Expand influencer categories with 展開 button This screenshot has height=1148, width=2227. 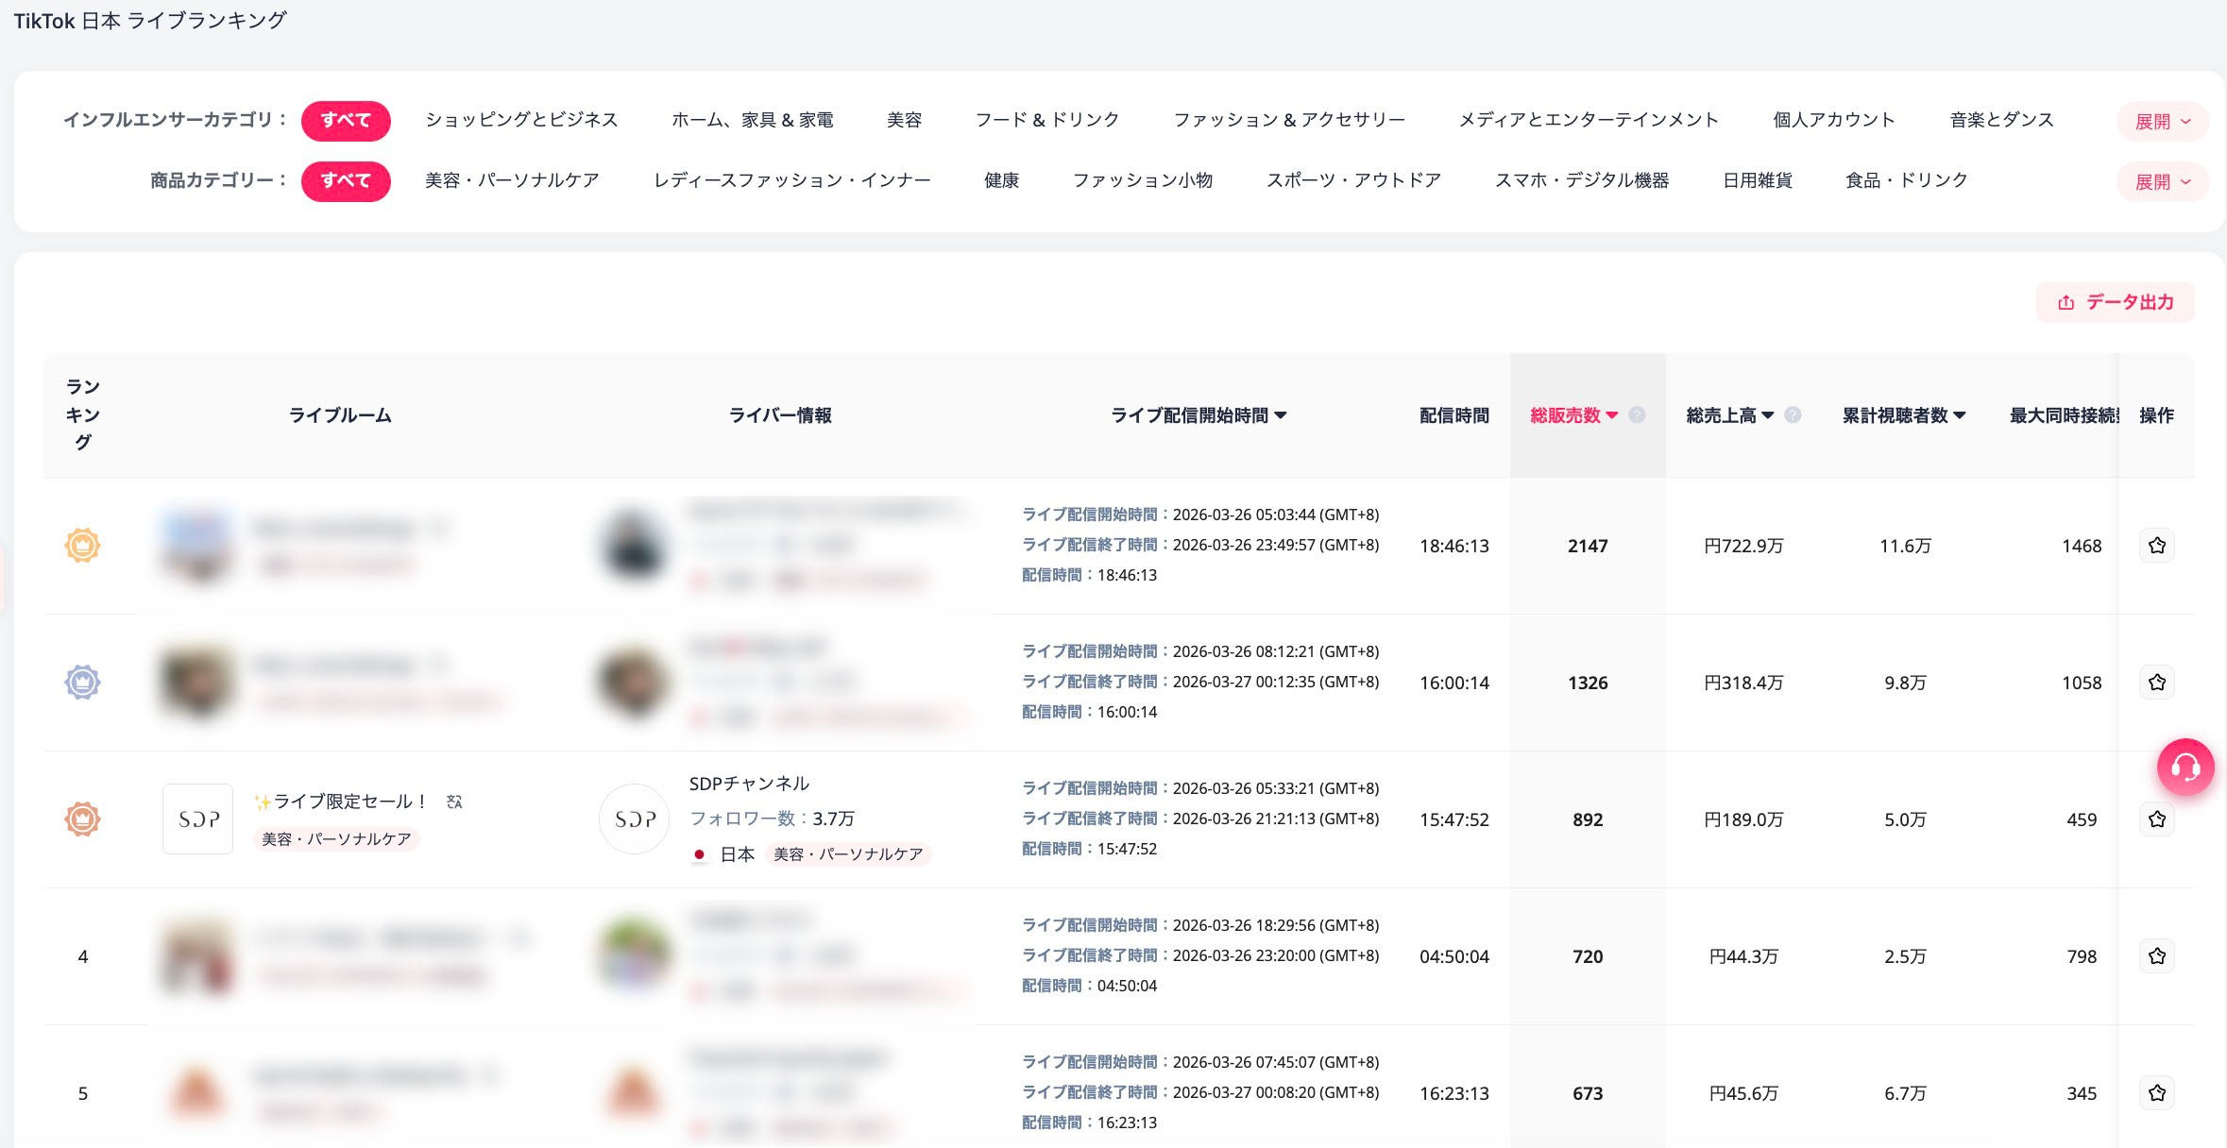point(2162,122)
